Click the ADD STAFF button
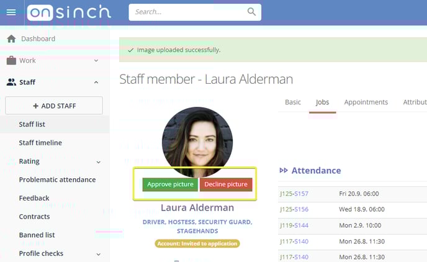 [x=54, y=106]
